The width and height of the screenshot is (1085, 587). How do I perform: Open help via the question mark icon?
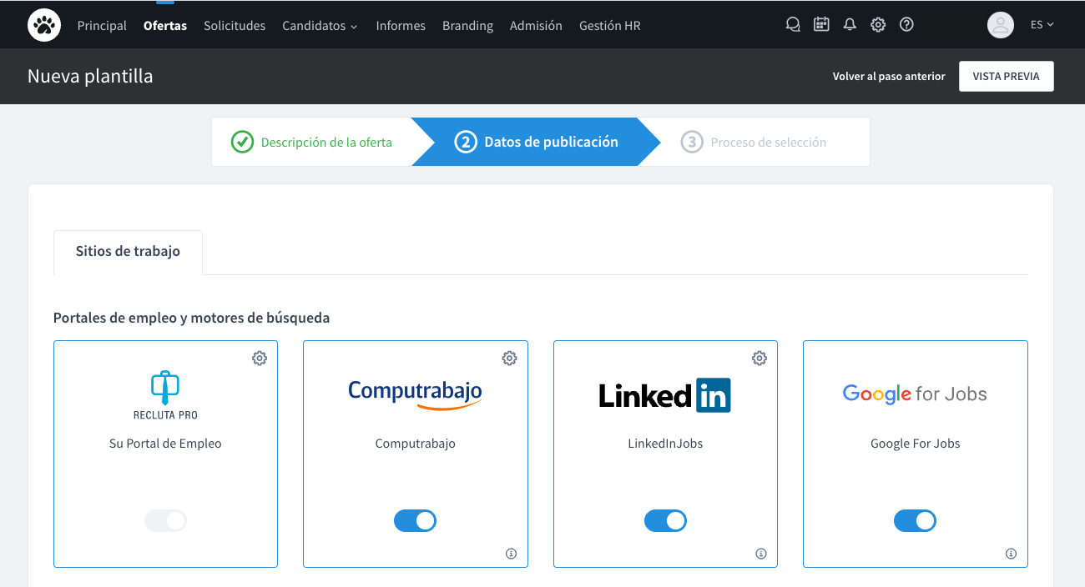906,24
